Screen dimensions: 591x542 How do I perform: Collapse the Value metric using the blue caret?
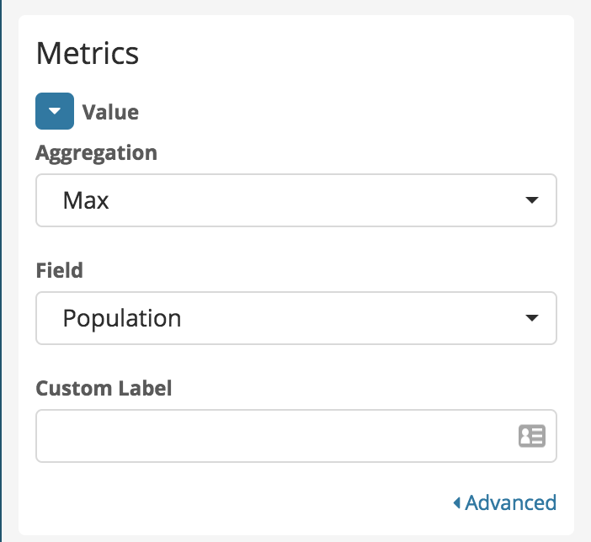pos(55,111)
